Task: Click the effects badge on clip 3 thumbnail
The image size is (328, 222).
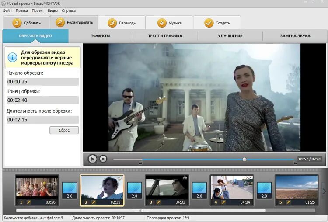Action: 185,178
